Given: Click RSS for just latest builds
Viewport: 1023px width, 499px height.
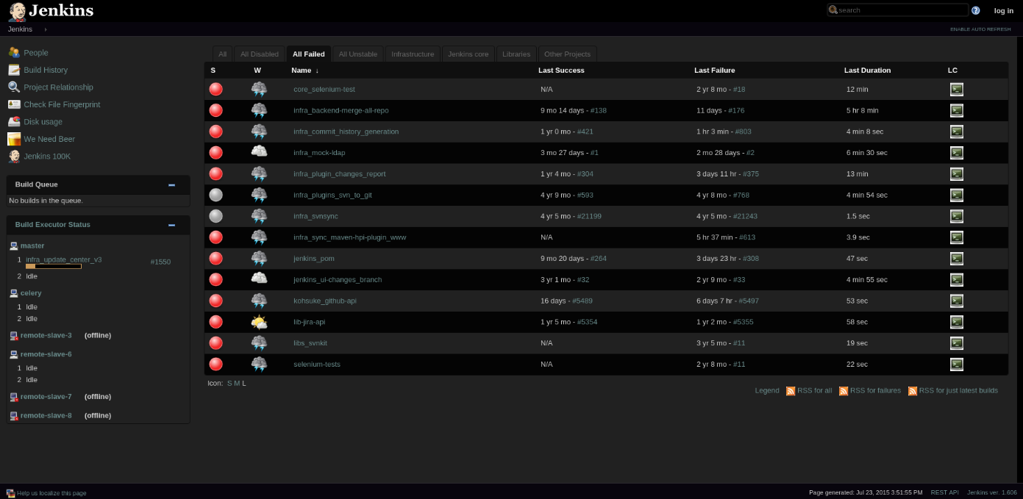Looking at the screenshot, I should 958,391.
